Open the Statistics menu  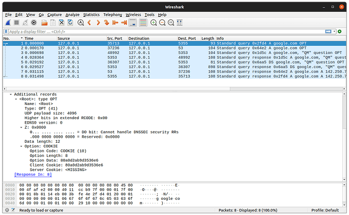pyautogui.click(x=91, y=15)
